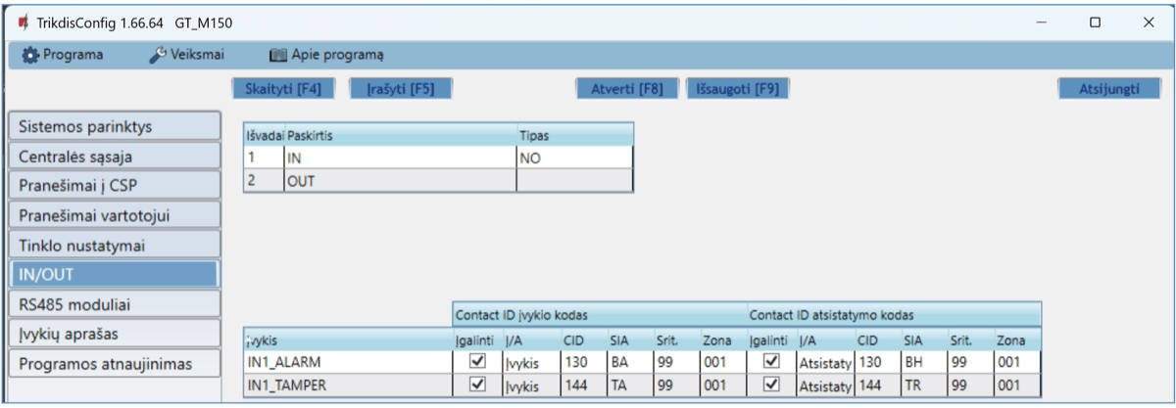The height and width of the screenshot is (408, 1176).
Task: Click the Skaityti [F4] button
Action: tap(282, 88)
